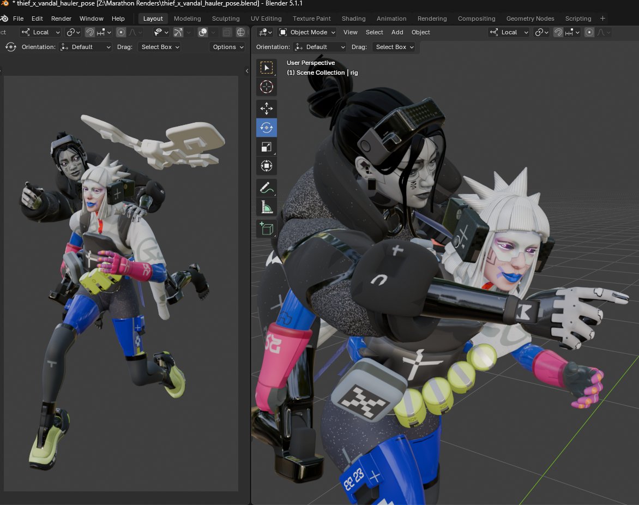Image resolution: width=639 pixels, height=505 pixels.
Task: Switch to the Geometry Nodes workspace tab
Action: pos(530,19)
